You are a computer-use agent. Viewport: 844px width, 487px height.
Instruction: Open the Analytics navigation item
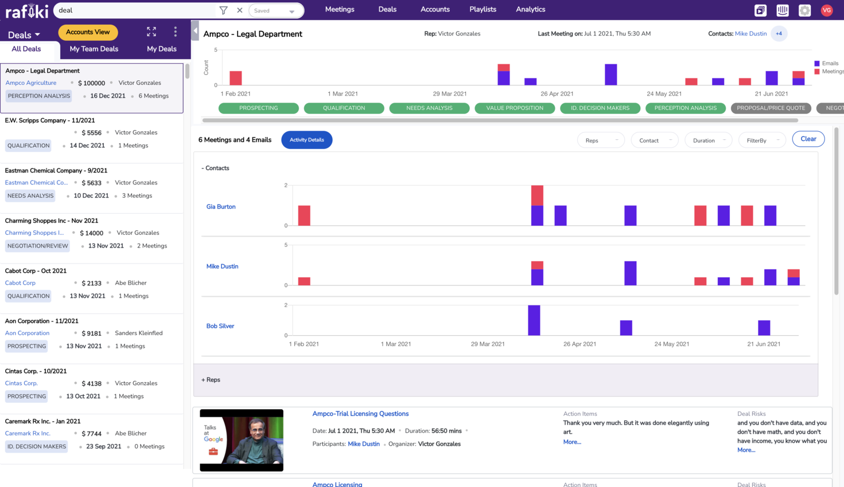click(531, 10)
